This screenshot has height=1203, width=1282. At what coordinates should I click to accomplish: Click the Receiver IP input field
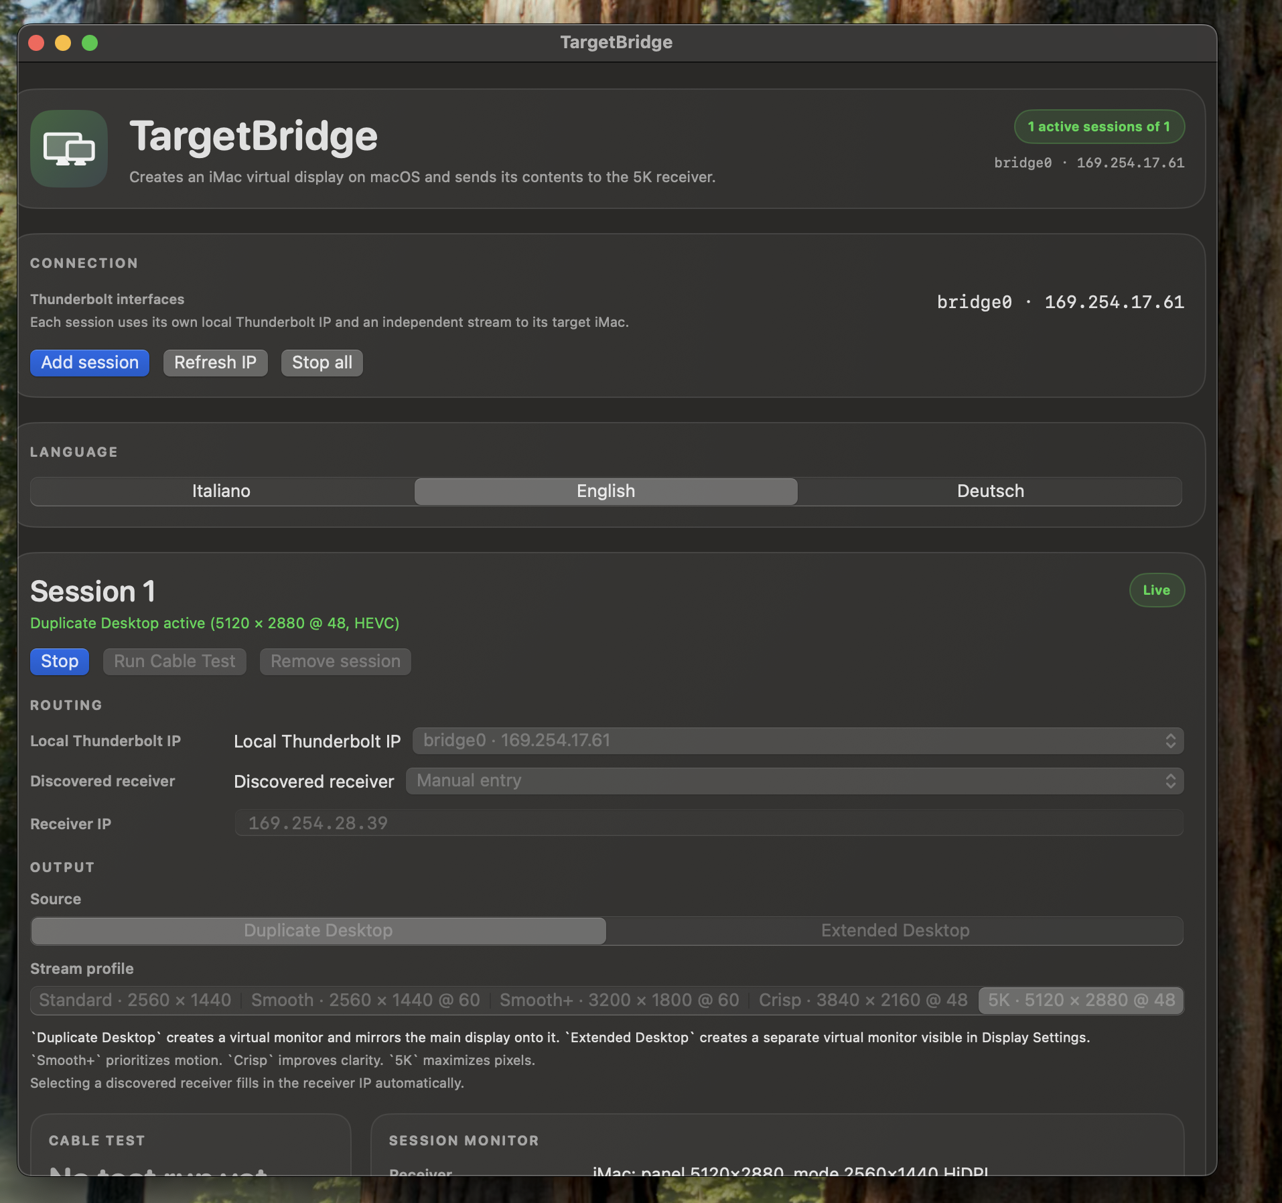pos(709,823)
